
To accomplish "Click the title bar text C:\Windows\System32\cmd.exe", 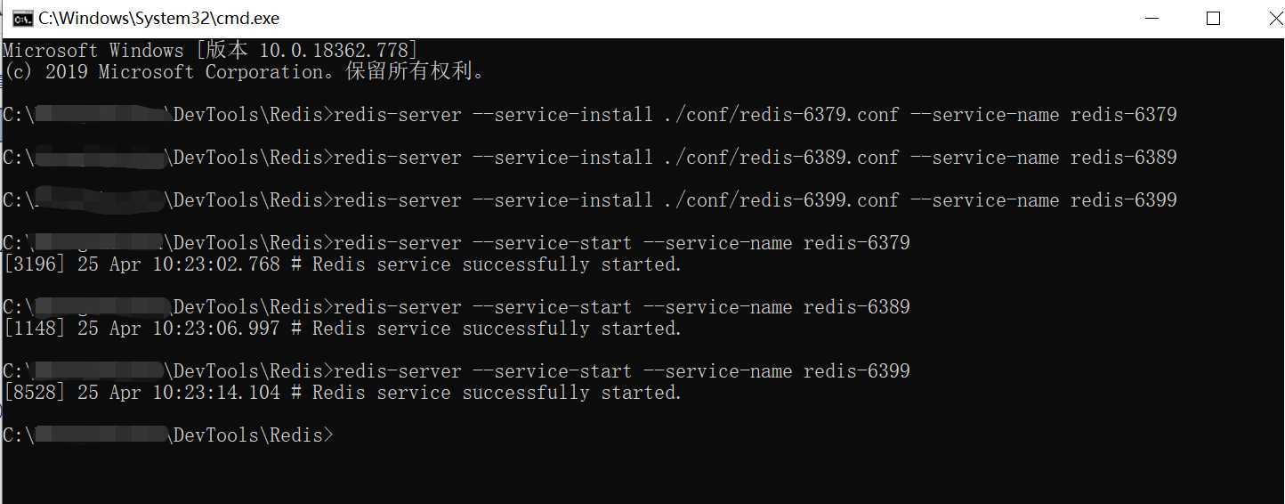I will click(159, 18).
